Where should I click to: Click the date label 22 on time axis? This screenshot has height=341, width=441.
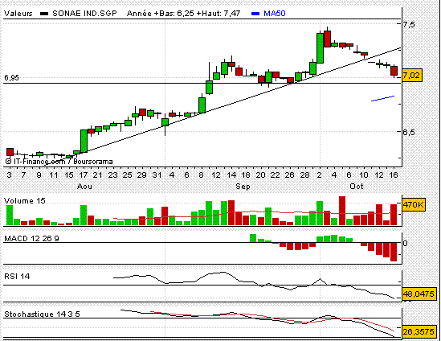[x=275, y=175]
